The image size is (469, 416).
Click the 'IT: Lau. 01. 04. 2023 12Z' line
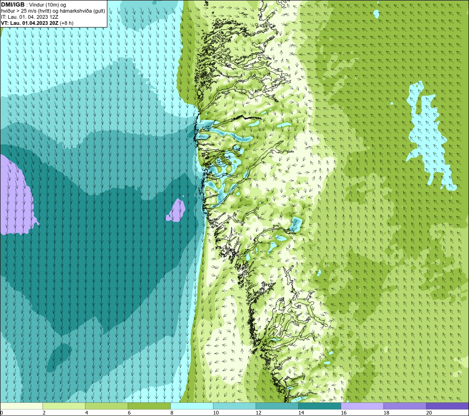pyautogui.click(x=30, y=17)
